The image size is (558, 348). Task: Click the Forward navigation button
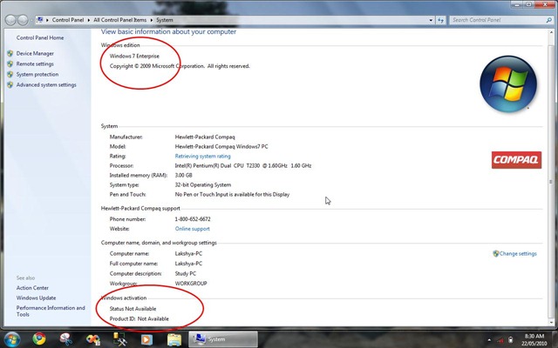pyautogui.click(x=23, y=20)
